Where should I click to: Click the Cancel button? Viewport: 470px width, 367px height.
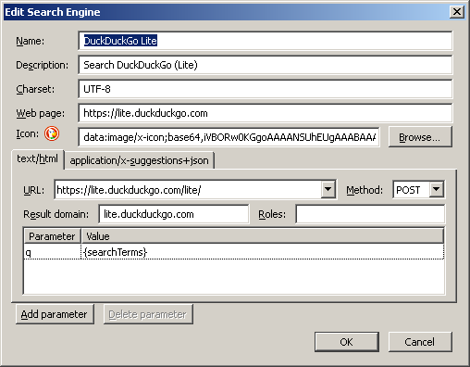click(x=420, y=342)
